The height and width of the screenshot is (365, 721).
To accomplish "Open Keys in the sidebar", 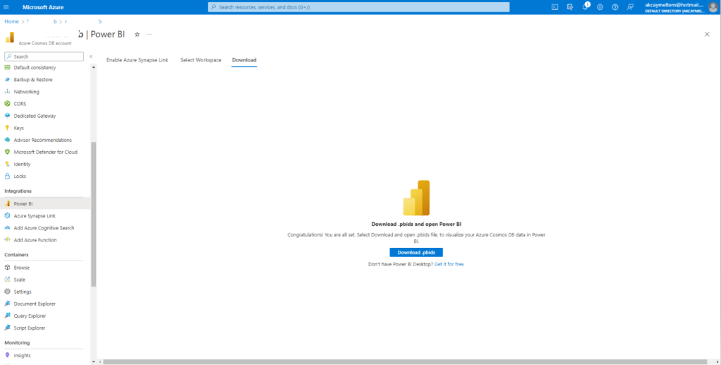I will (x=18, y=128).
